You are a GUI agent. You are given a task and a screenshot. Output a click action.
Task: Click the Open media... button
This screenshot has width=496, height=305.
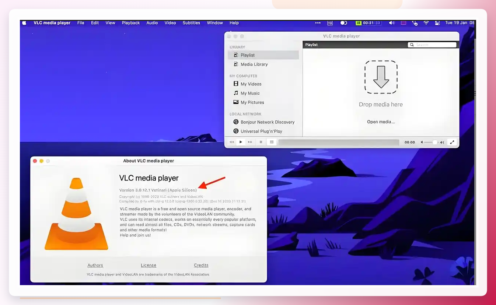point(381,122)
